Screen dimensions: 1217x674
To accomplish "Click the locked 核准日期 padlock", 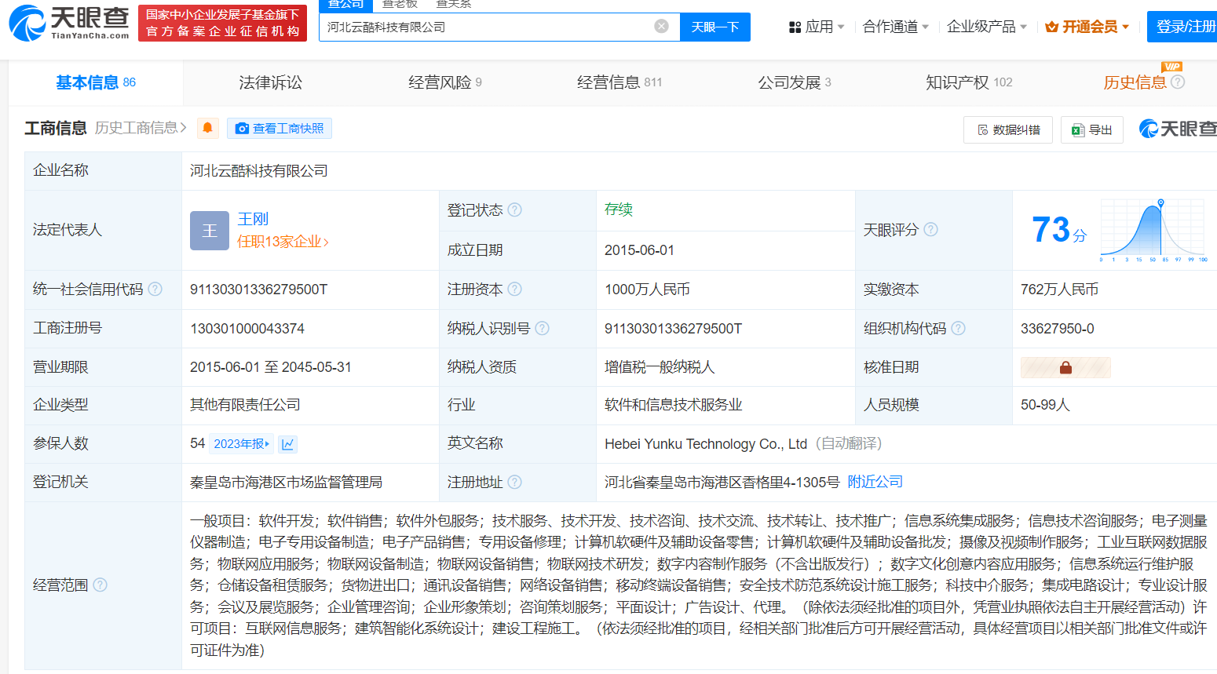I will [1065, 367].
